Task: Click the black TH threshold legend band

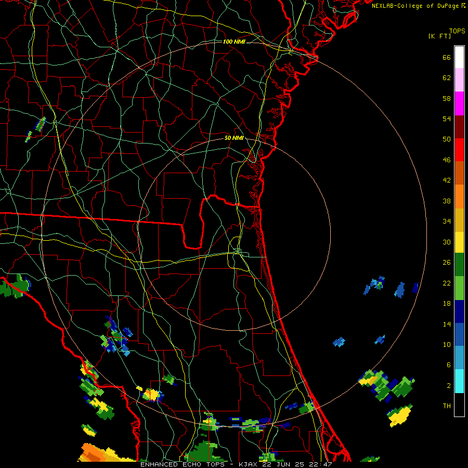Action: [459, 405]
